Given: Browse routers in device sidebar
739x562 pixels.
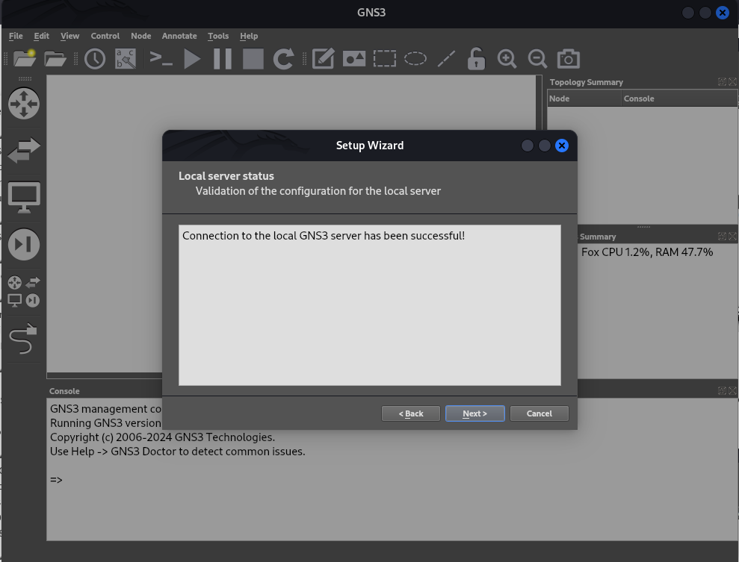Looking at the screenshot, I should pos(24,104).
